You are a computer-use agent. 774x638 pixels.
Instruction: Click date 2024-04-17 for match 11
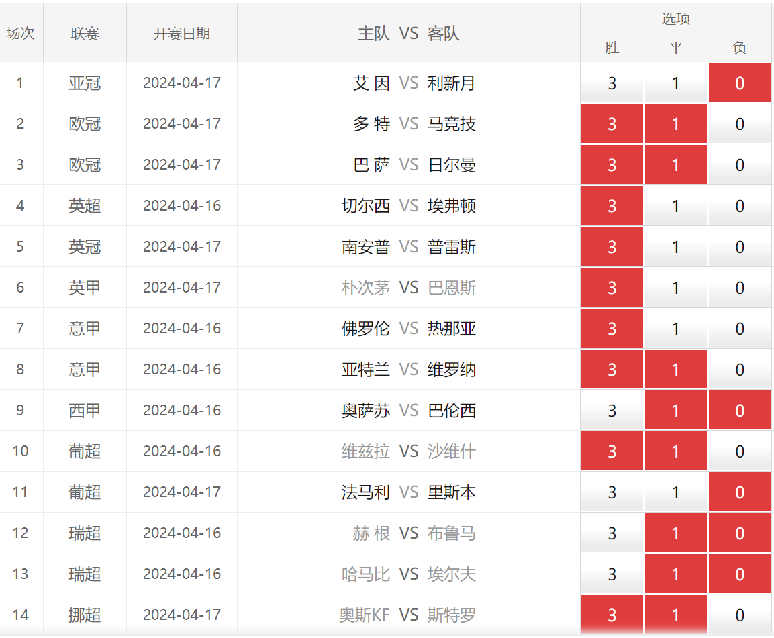[182, 492]
